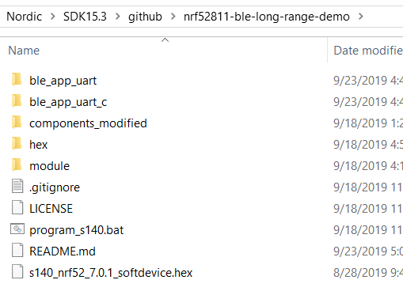The image size is (403, 295).
Task: Navigate to github breadcrumb segment
Action: pos(145,17)
